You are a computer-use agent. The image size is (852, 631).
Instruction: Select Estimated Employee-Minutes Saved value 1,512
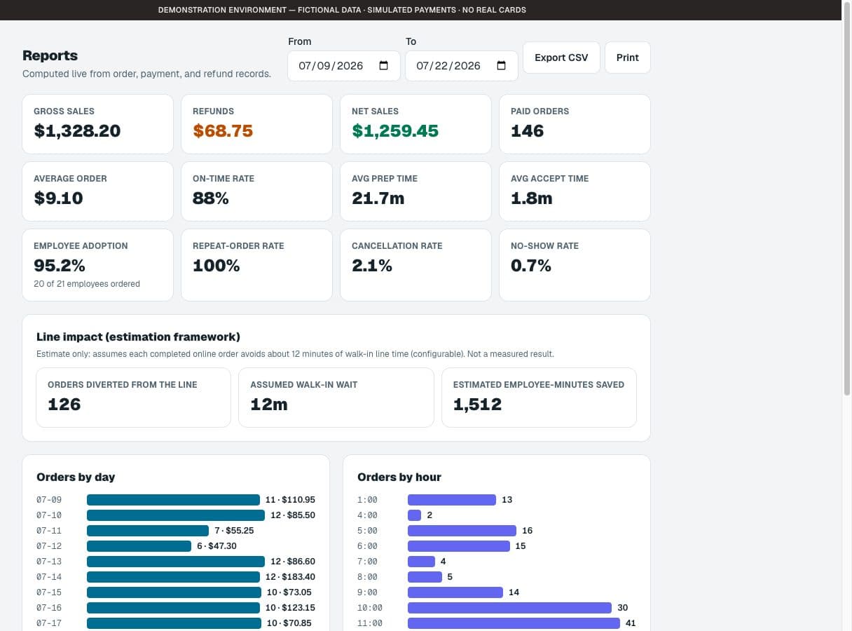coord(477,405)
